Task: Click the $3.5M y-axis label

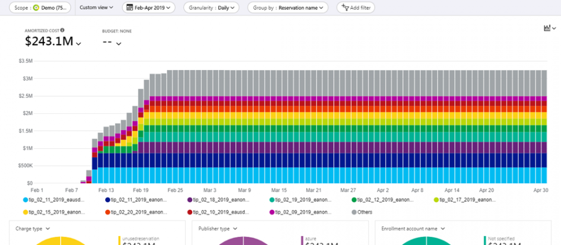Action: [x=25, y=61]
